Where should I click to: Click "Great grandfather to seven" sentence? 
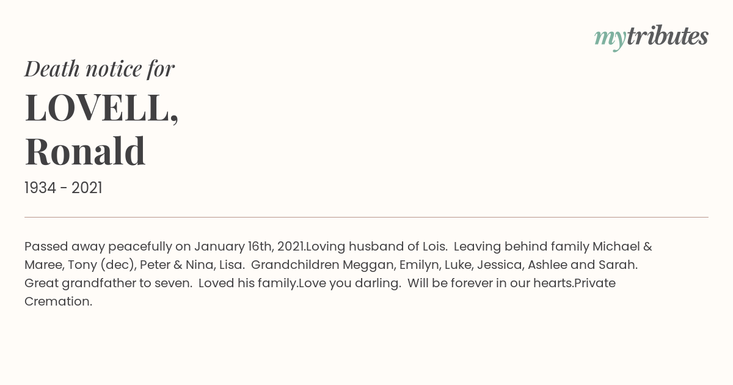pyautogui.click(x=108, y=283)
